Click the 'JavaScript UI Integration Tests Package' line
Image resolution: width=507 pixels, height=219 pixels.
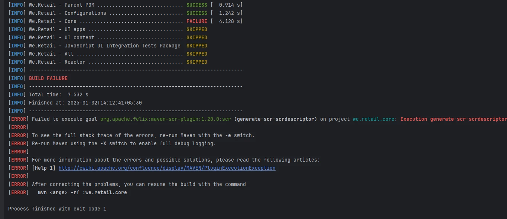(108, 46)
